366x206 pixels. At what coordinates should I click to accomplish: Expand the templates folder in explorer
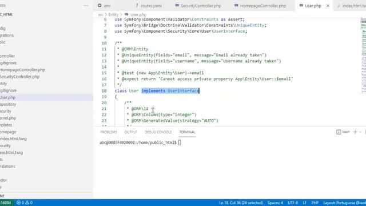(6, 125)
